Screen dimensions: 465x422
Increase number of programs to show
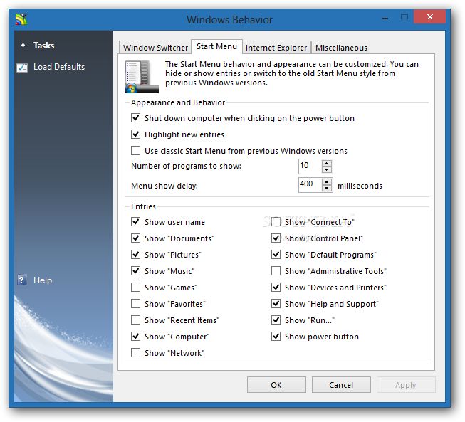click(327, 163)
